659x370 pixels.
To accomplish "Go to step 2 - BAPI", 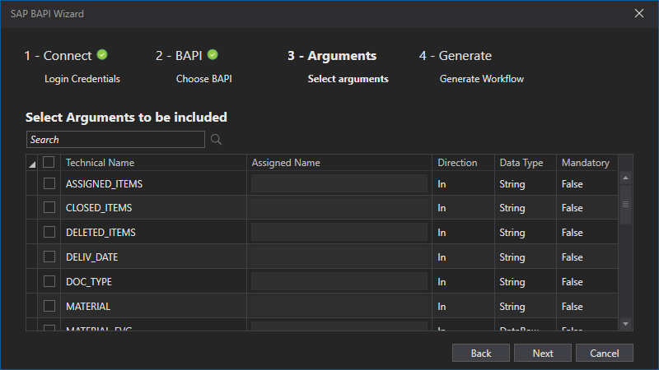I will click(179, 55).
